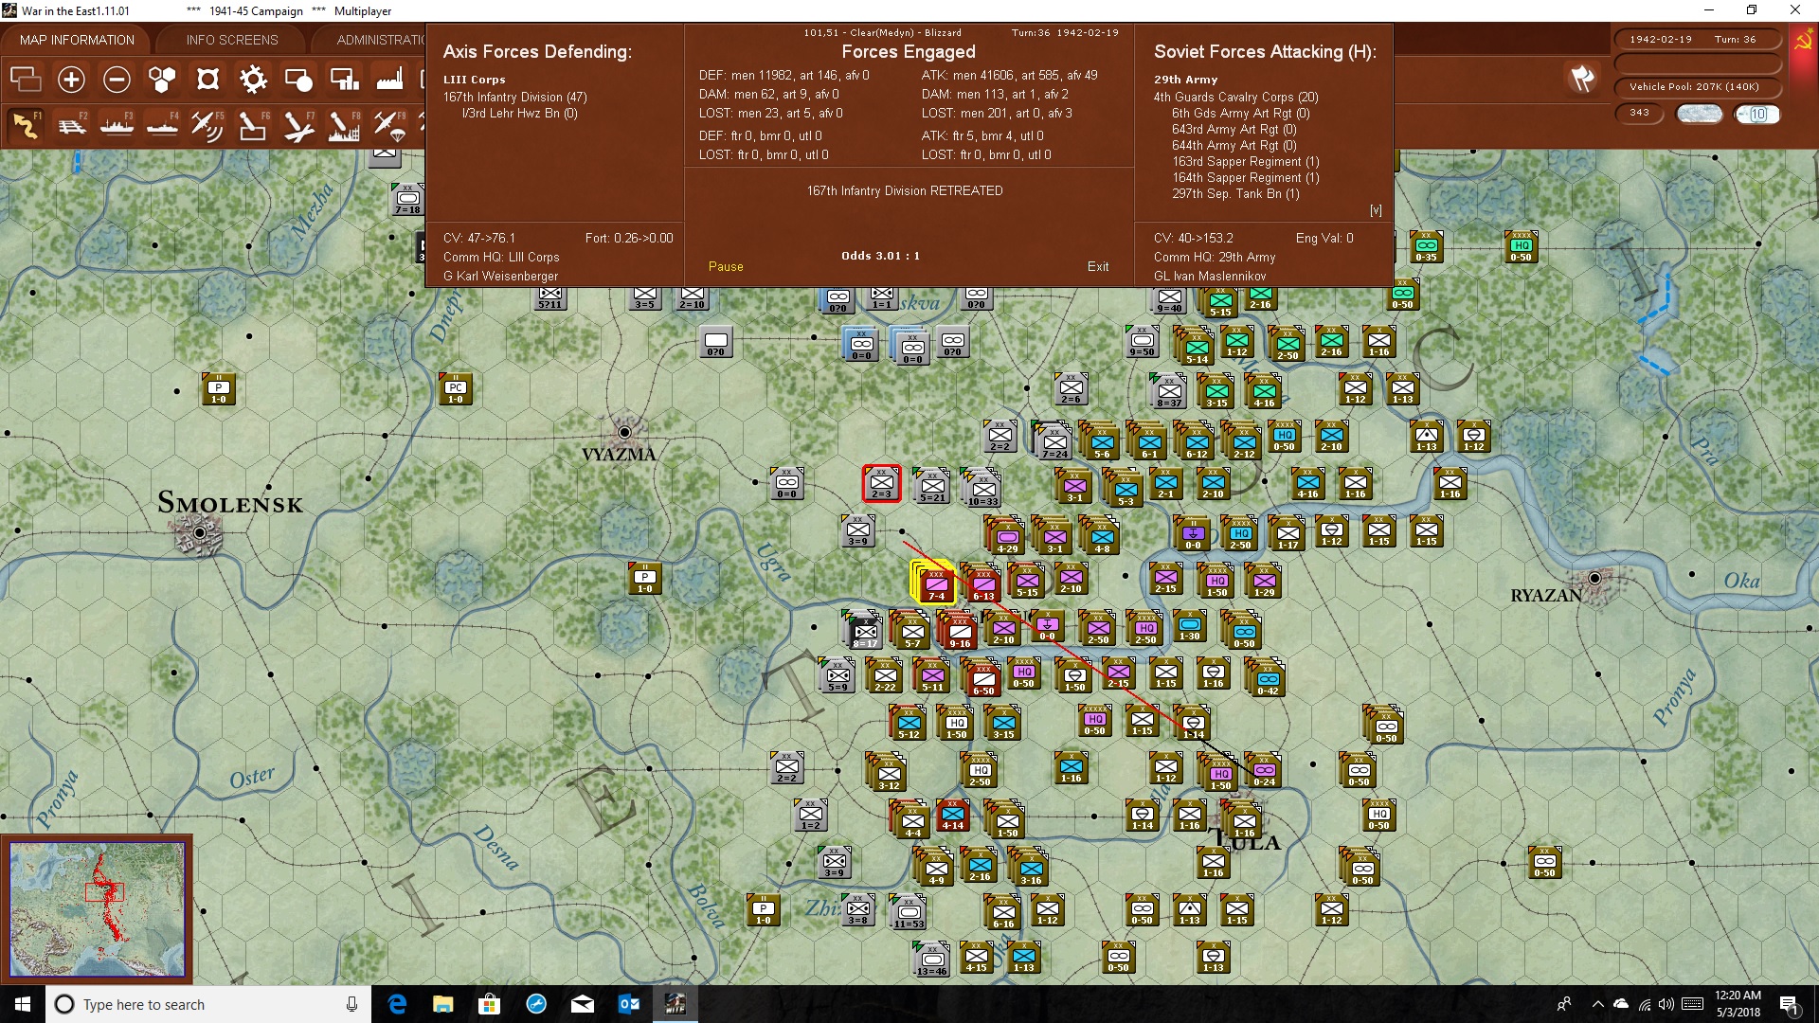Select the yellow-highlighted 7-4 unit counter
The height and width of the screenshot is (1023, 1819).
[x=935, y=583]
